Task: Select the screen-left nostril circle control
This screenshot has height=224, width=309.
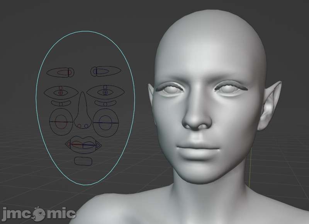Action: [x=79, y=126]
